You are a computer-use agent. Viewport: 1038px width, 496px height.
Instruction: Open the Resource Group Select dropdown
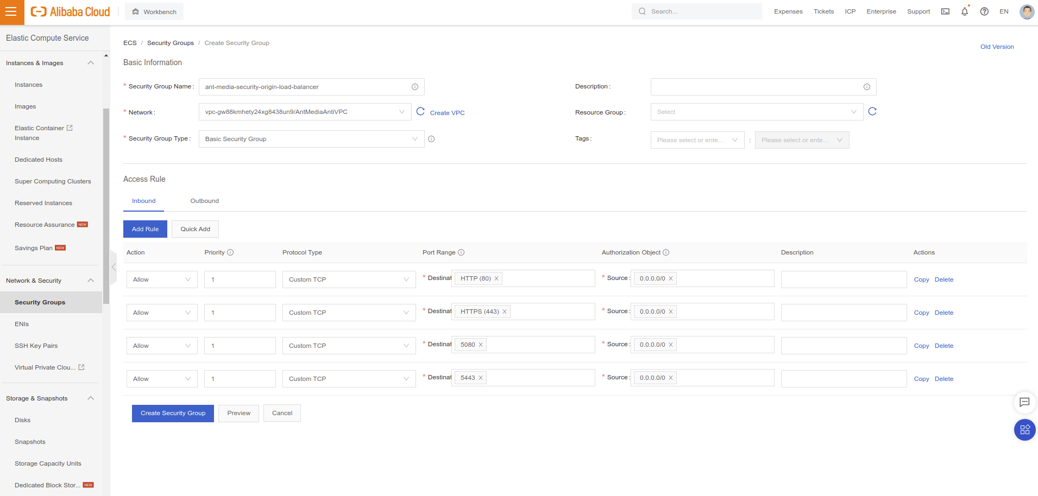757,112
